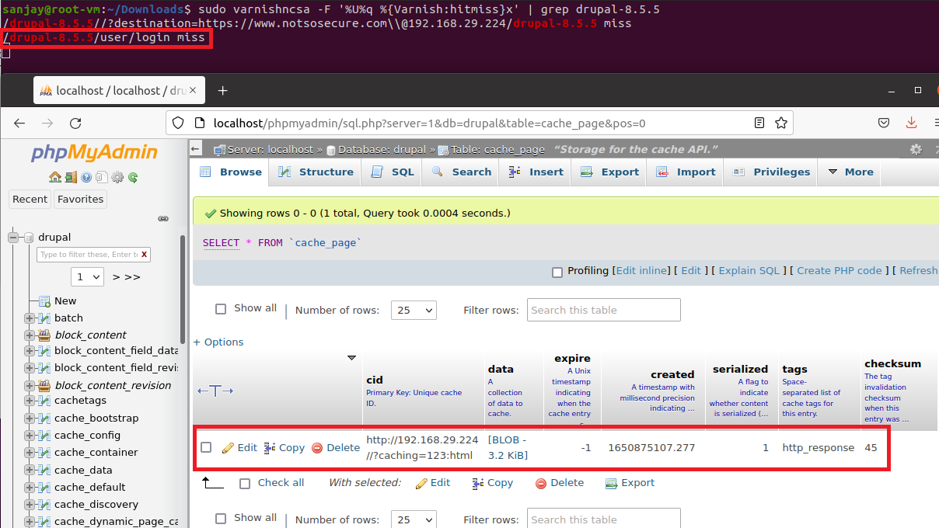Viewport: 939px width, 528px height.
Task: Switch to the Structure tab
Action: click(316, 172)
